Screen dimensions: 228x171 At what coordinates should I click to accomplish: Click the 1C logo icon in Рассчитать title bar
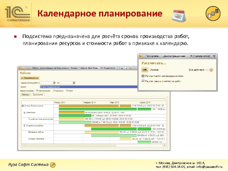click(x=141, y=56)
